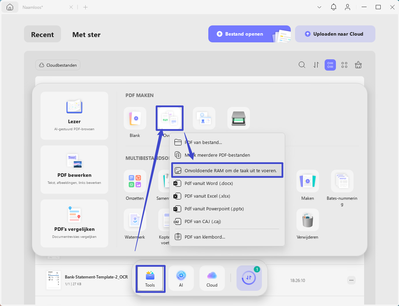Open the notifications bell
This screenshot has width=399, height=306.
click(x=333, y=7)
